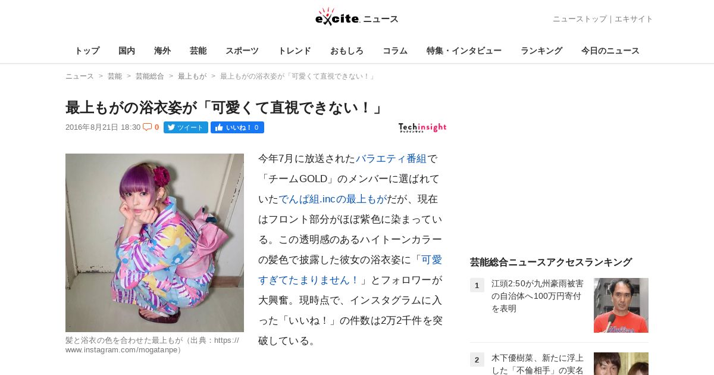The width and height of the screenshot is (714, 375).
Task: Click the Excite News logo
Action: pyautogui.click(x=357, y=17)
